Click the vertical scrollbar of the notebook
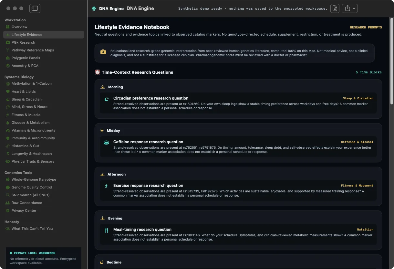394x269 pixels. tap(392, 61)
